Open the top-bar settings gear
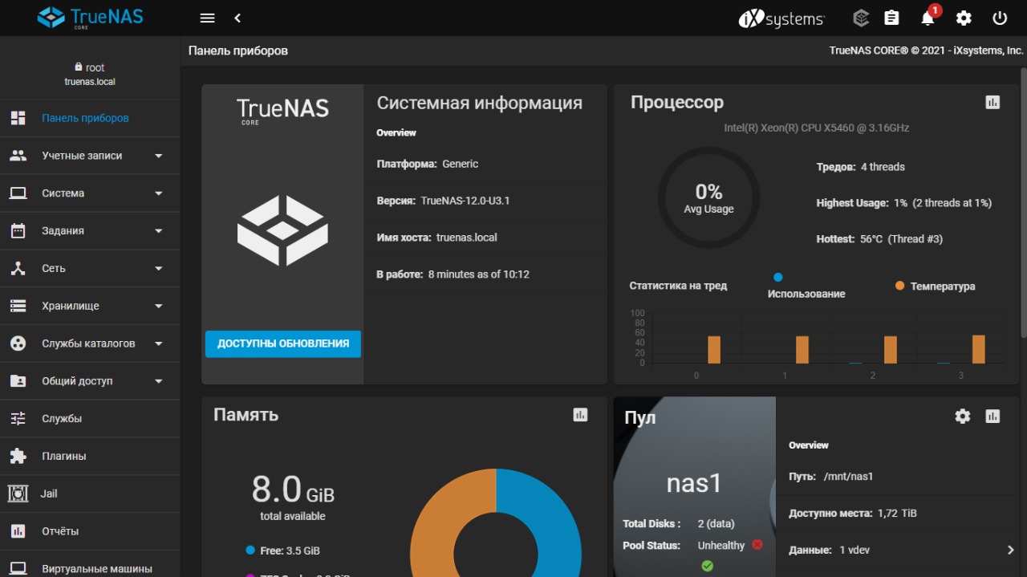The height and width of the screenshot is (577, 1027). pyautogui.click(x=964, y=18)
